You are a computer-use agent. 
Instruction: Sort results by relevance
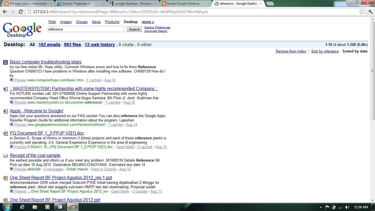coord(325,51)
